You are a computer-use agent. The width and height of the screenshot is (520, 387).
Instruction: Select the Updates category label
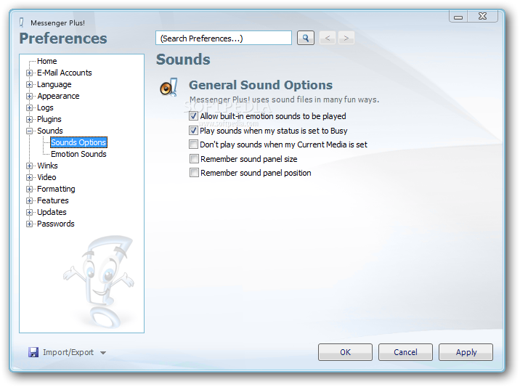[x=52, y=212]
